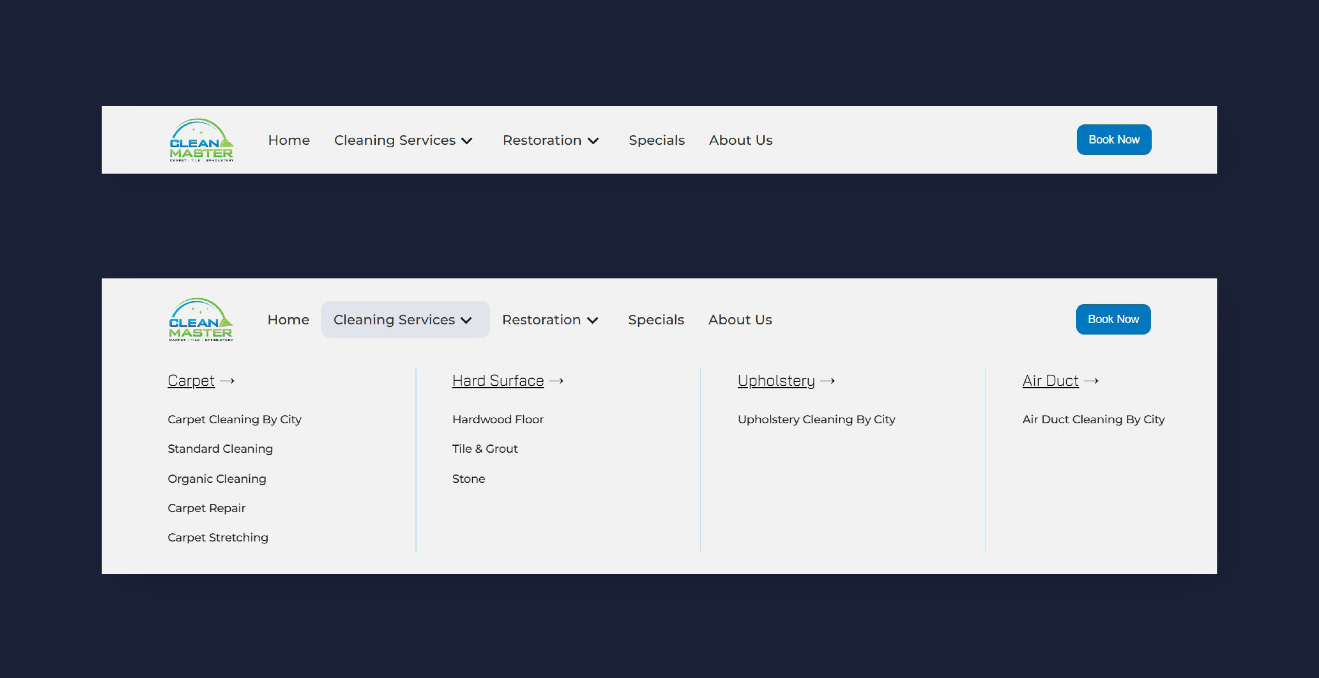Click the arrow icon next to Carpet heading
Image resolution: width=1319 pixels, height=678 pixels.
(x=227, y=381)
